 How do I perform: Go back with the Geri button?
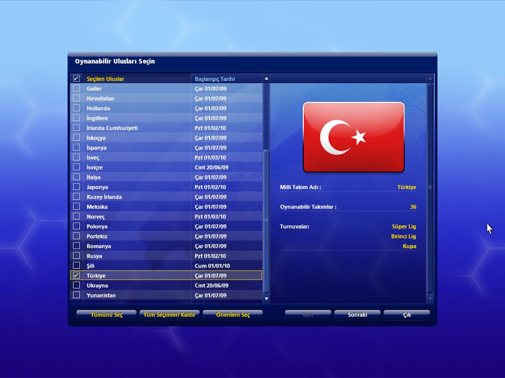[x=308, y=315]
